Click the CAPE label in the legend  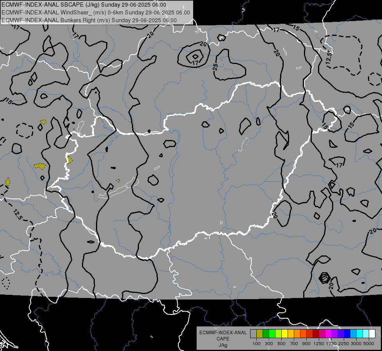tap(223, 339)
